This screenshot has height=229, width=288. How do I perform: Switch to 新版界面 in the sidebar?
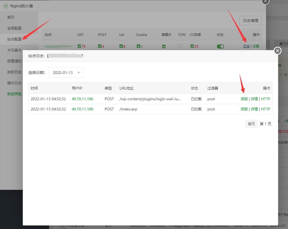coord(14,94)
